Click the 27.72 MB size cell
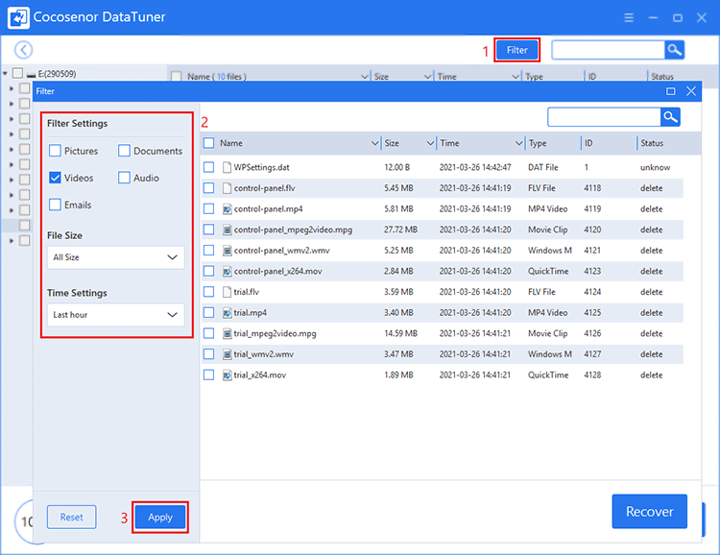 [x=401, y=229]
